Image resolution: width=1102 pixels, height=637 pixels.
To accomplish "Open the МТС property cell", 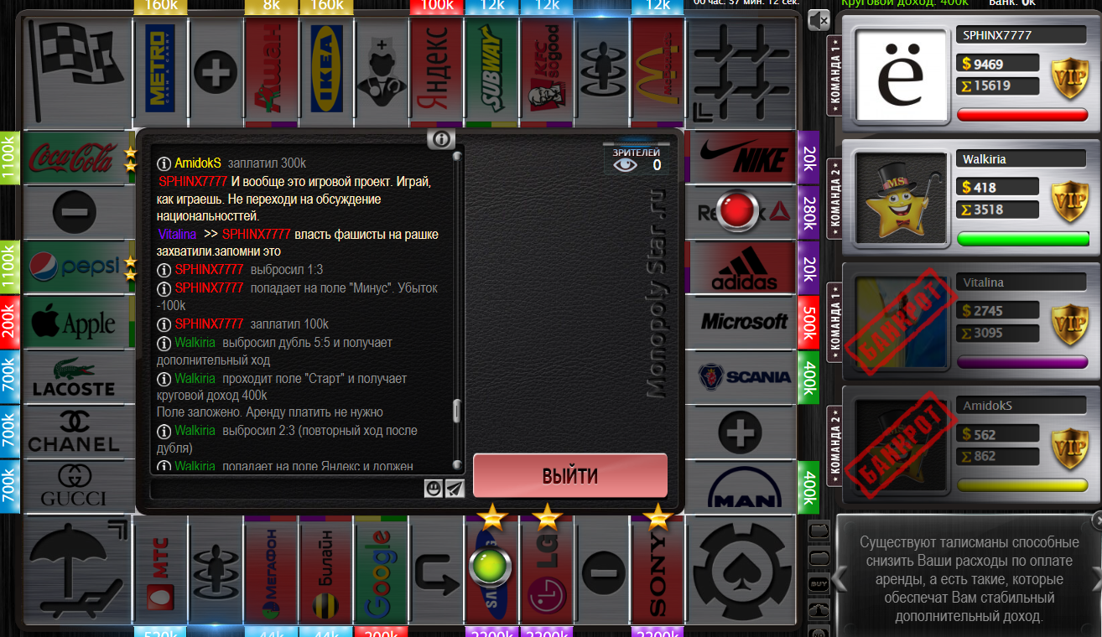I will pyautogui.click(x=160, y=572).
